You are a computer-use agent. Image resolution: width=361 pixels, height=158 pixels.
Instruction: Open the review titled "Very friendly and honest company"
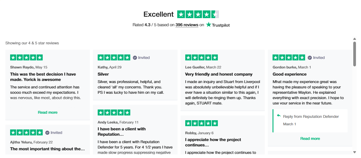coord(219,74)
